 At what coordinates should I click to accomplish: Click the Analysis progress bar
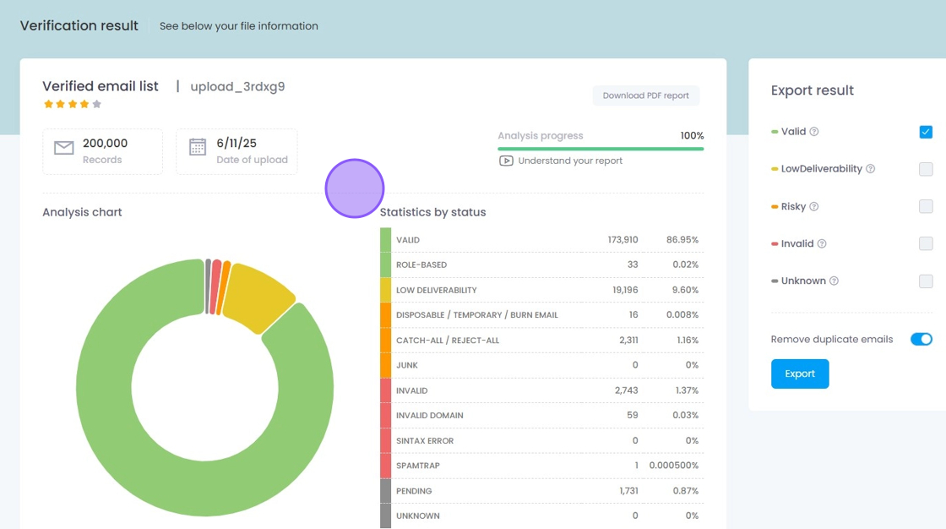click(x=601, y=149)
